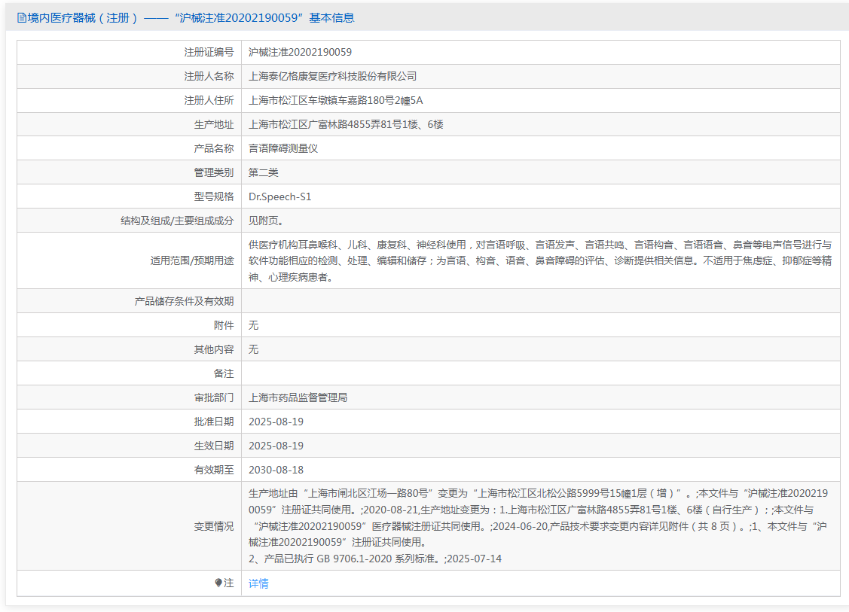Click the 产品储存条件及有效期 row label

pyautogui.click(x=184, y=301)
